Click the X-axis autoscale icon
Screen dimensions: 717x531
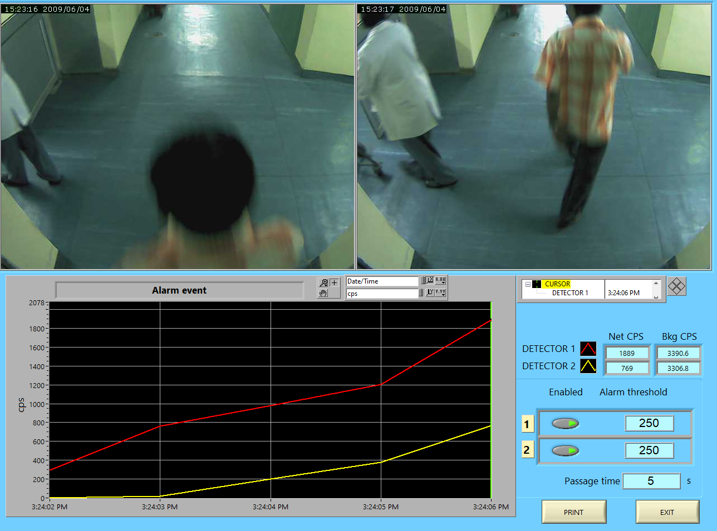pyautogui.click(x=430, y=280)
